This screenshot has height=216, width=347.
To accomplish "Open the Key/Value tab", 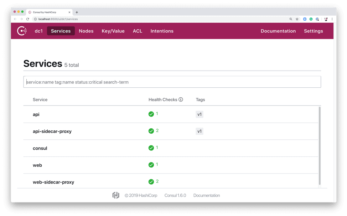I will (x=113, y=31).
